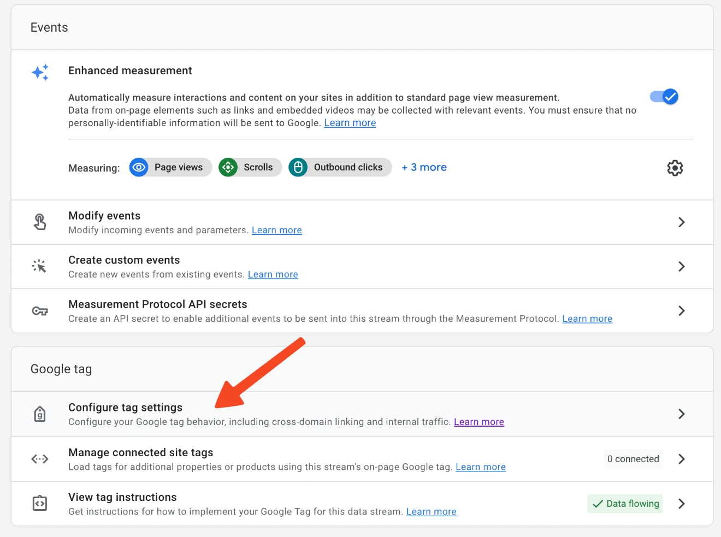Screen dimensions: 721x537
Task: Click the View tag instructions code icon
Action: click(40, 503)
